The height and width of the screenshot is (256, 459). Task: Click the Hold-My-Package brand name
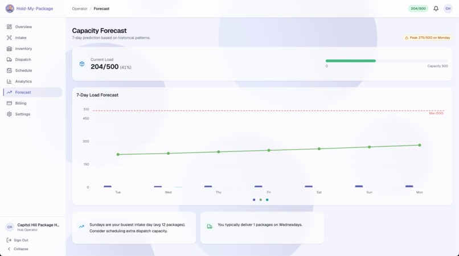(x=35, y=9)
